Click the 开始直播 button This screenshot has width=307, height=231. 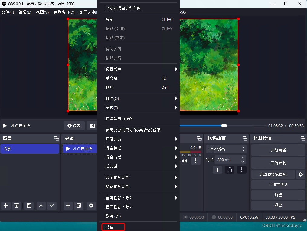[x=278, y=150]
